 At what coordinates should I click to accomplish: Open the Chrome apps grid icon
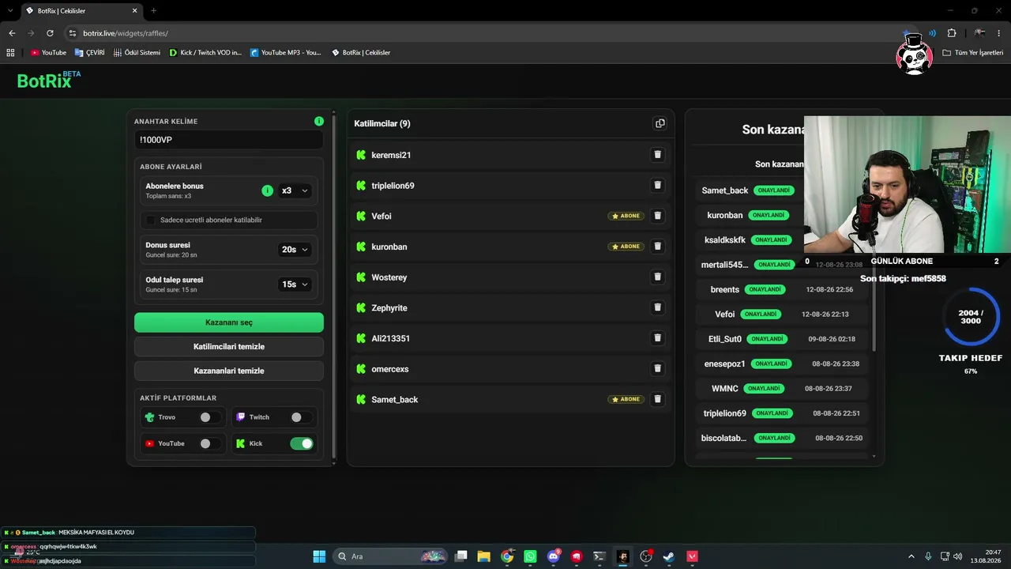(x=10, y=52)
